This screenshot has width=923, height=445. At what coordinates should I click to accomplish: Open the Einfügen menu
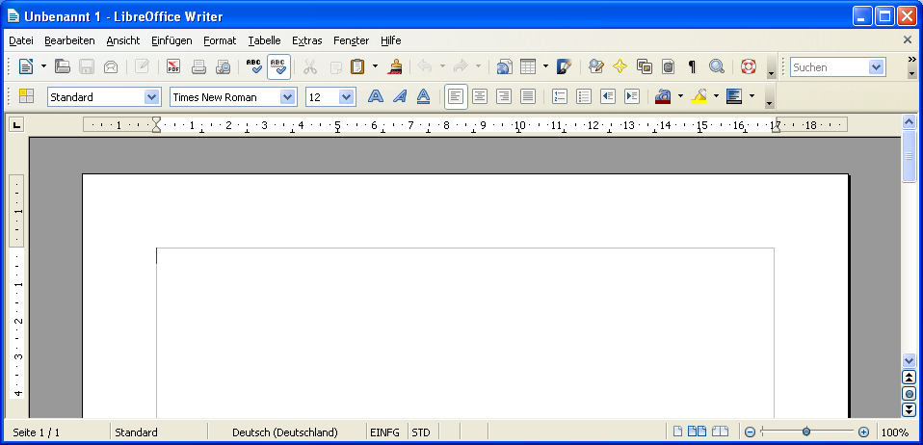coord(171,40)
